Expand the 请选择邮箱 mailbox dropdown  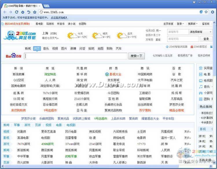[x=199, y=32]
